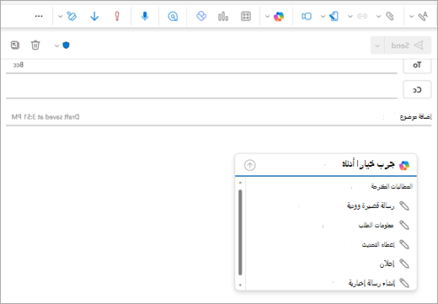Image resolution: width=438 pixels, height=304 pixels.
Task: Click the Bcc link
Action: click(19, 65)
